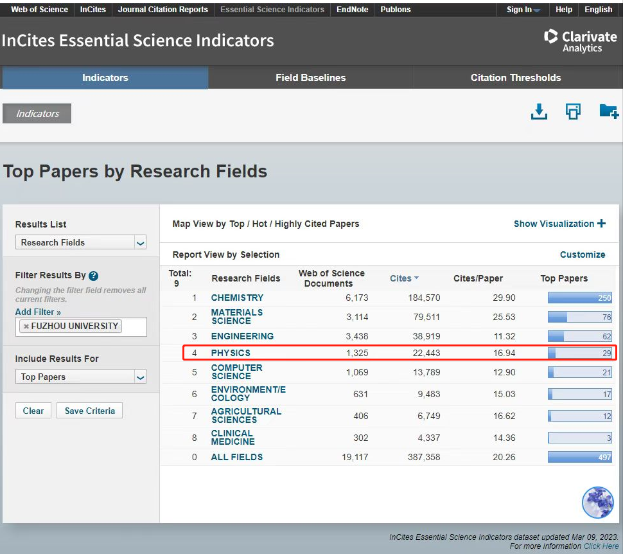Click the print report icon

(573, 111)
